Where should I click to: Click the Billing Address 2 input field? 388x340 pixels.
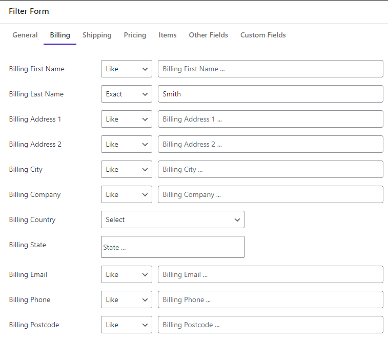click(x=271, y=144)
